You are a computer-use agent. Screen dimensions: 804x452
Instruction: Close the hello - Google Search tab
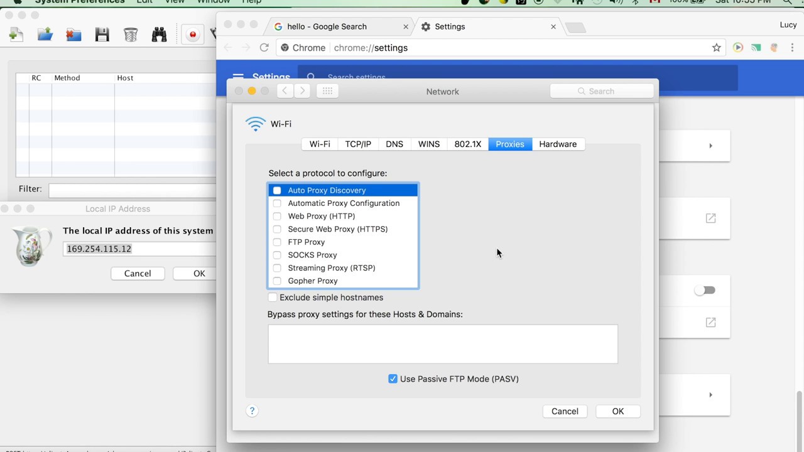point(405,26)
